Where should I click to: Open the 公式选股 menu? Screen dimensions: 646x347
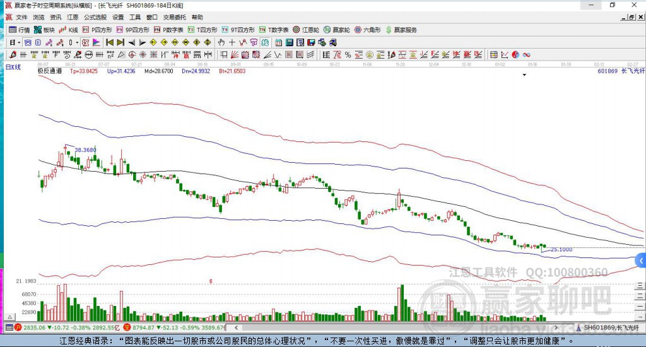coord(95,17)
